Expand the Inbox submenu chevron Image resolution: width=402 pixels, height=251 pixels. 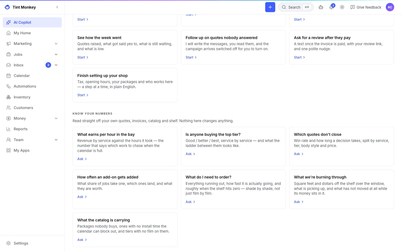pyautogui.click(x=56, y=65)
